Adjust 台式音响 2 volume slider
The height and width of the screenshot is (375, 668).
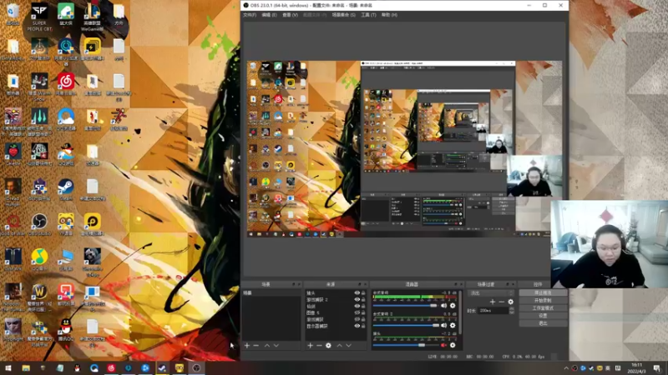coord(406,325)
